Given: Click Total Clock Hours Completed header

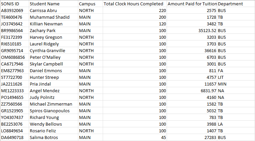Looking at the screenshot, I should coord(133,4).
